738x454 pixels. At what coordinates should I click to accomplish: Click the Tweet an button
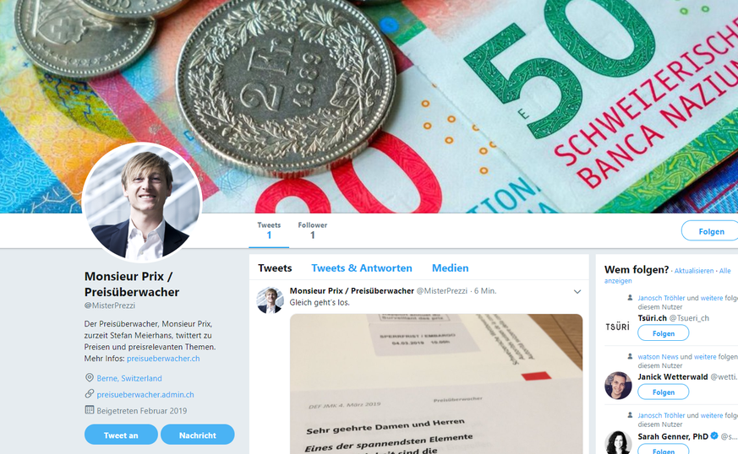[x=121, y=435]
